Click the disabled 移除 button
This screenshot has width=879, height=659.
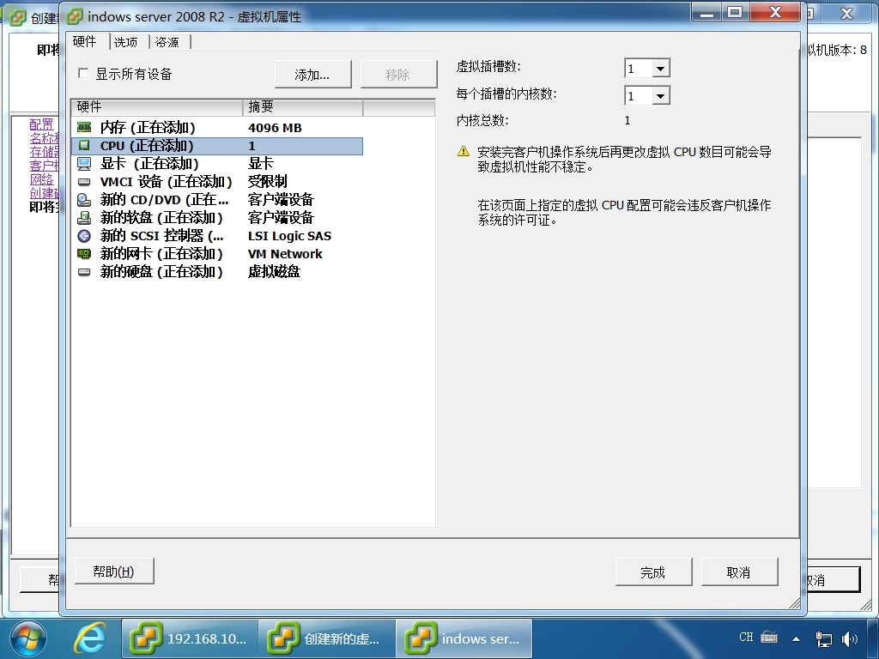point(398,75)
